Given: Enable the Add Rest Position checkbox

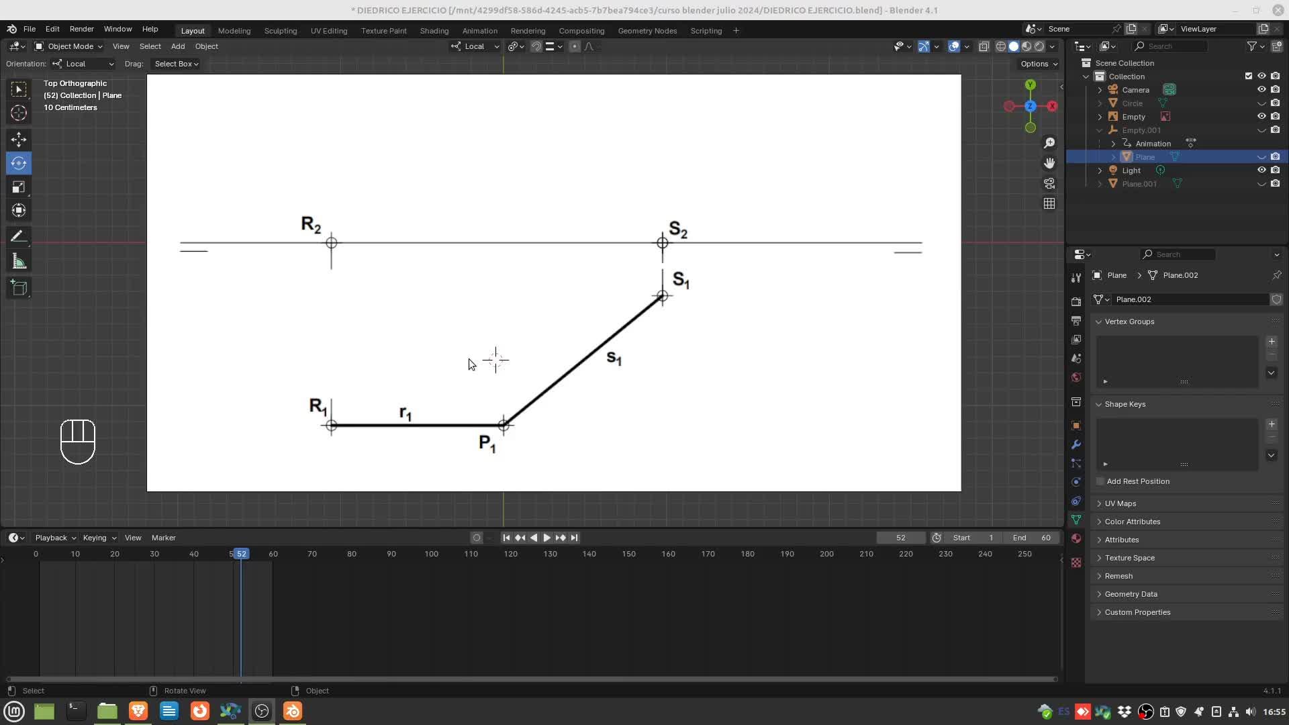Looking at the screenshot, I should point(1100,481).
